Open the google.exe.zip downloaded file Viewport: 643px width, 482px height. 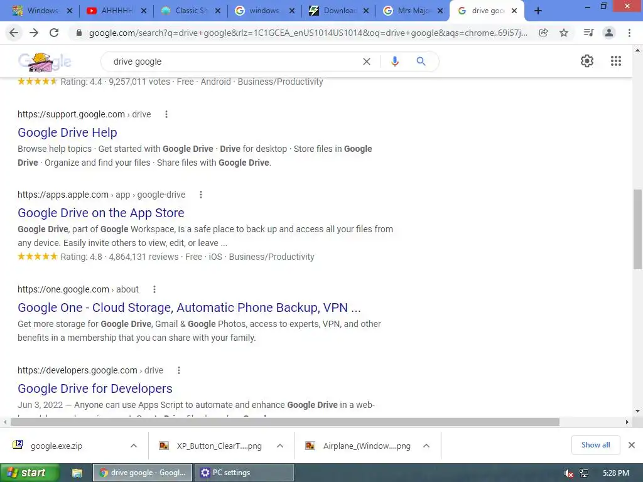56,446
